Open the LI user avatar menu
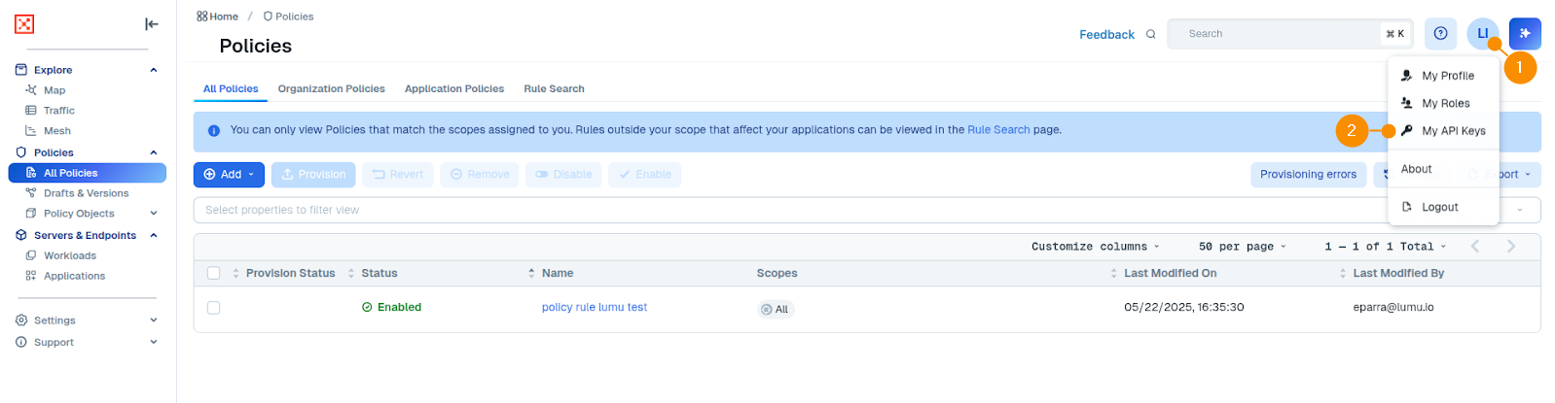Screen dimensions: 1555x403 point(1482,34)
